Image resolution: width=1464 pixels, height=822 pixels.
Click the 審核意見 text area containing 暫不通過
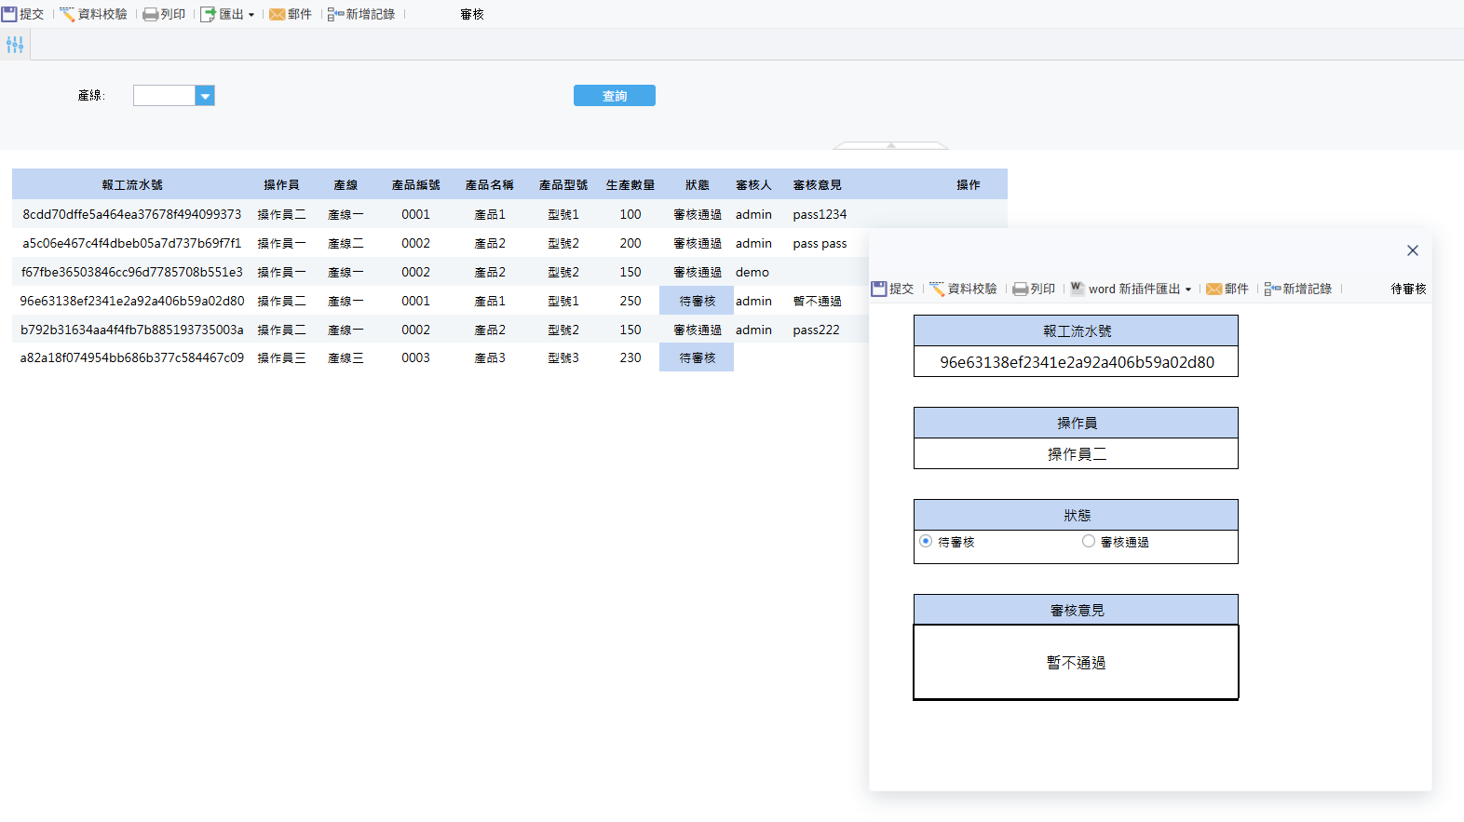coord(1076,663)
